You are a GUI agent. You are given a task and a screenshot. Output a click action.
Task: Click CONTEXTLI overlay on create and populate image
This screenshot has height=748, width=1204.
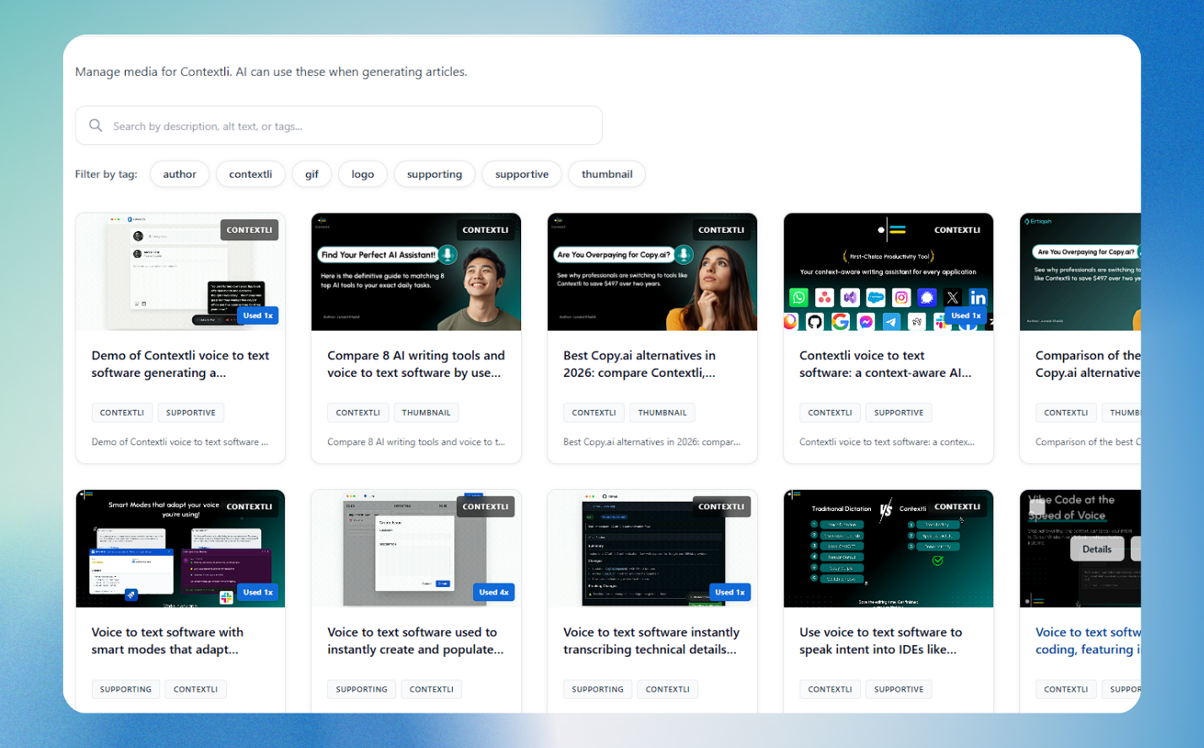tap(486, 506)
